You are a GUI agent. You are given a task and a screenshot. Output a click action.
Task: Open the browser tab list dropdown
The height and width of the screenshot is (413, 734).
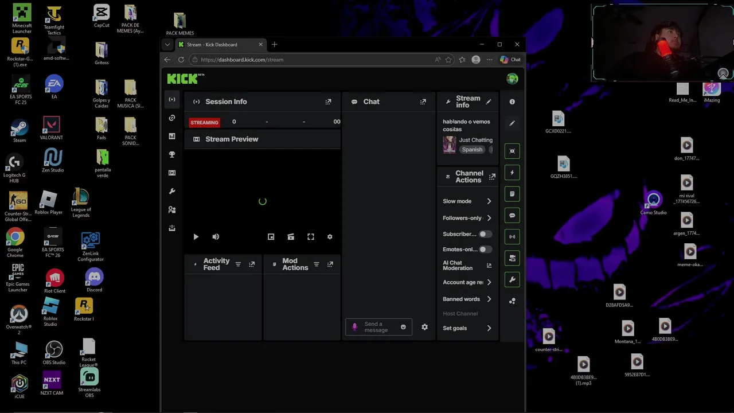pos(167,45)
